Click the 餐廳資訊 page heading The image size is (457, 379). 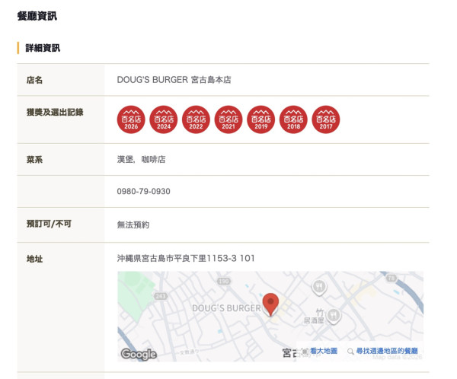click(x=37, y=16)
